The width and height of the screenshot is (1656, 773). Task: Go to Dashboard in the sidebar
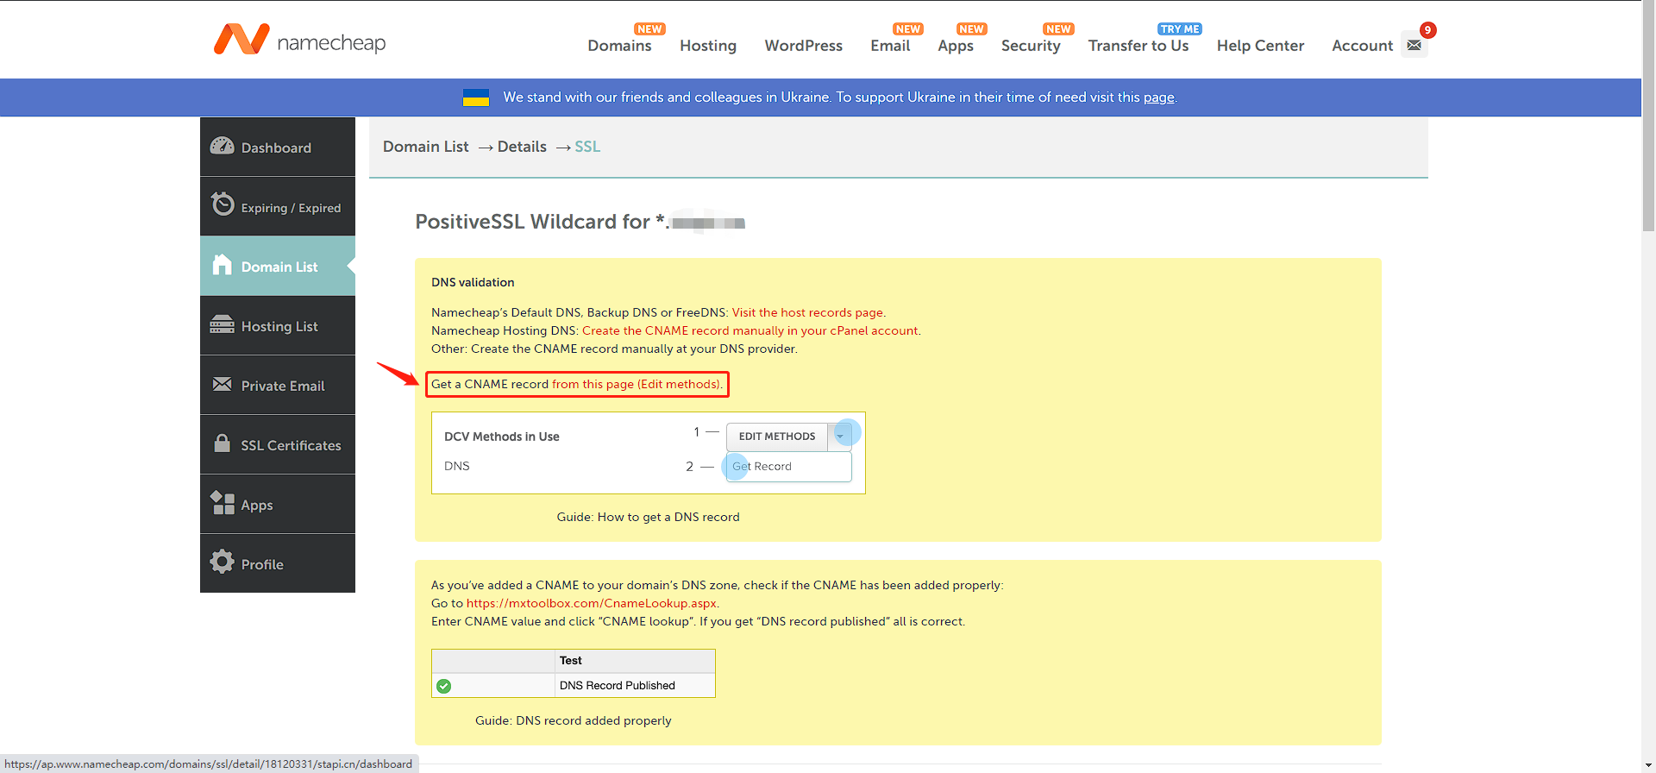(278, 147)
